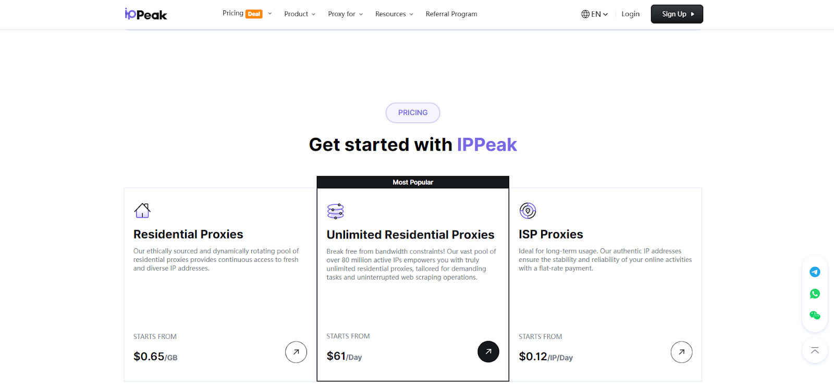The height and width of the screenshot is (392, 834).
Task: Click the house icon for Residential Proxies
Action: point(142,210)
